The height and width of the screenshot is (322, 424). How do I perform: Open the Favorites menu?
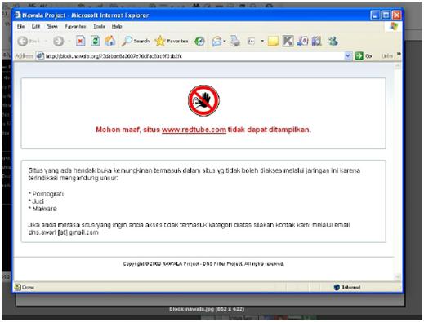tap(75, 26)
